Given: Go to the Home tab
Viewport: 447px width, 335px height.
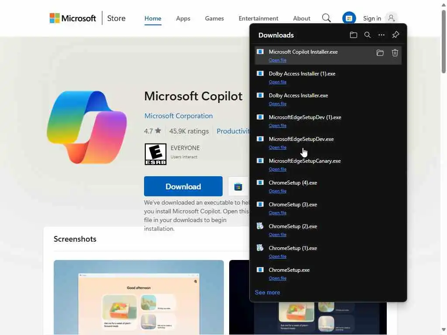Looking at the screenshot, I should click(x=153, y=18).
